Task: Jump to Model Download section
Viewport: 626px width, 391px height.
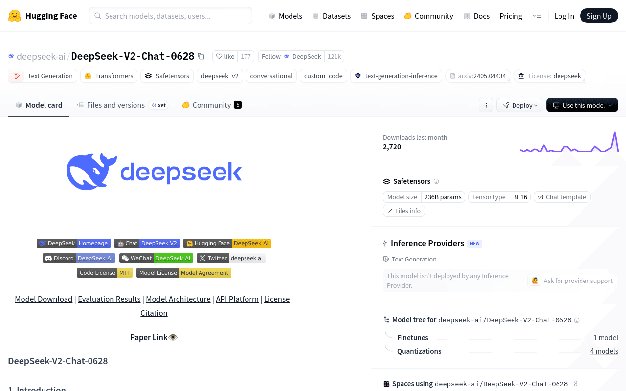Action: pyautogui.click(x=44, y=299)
